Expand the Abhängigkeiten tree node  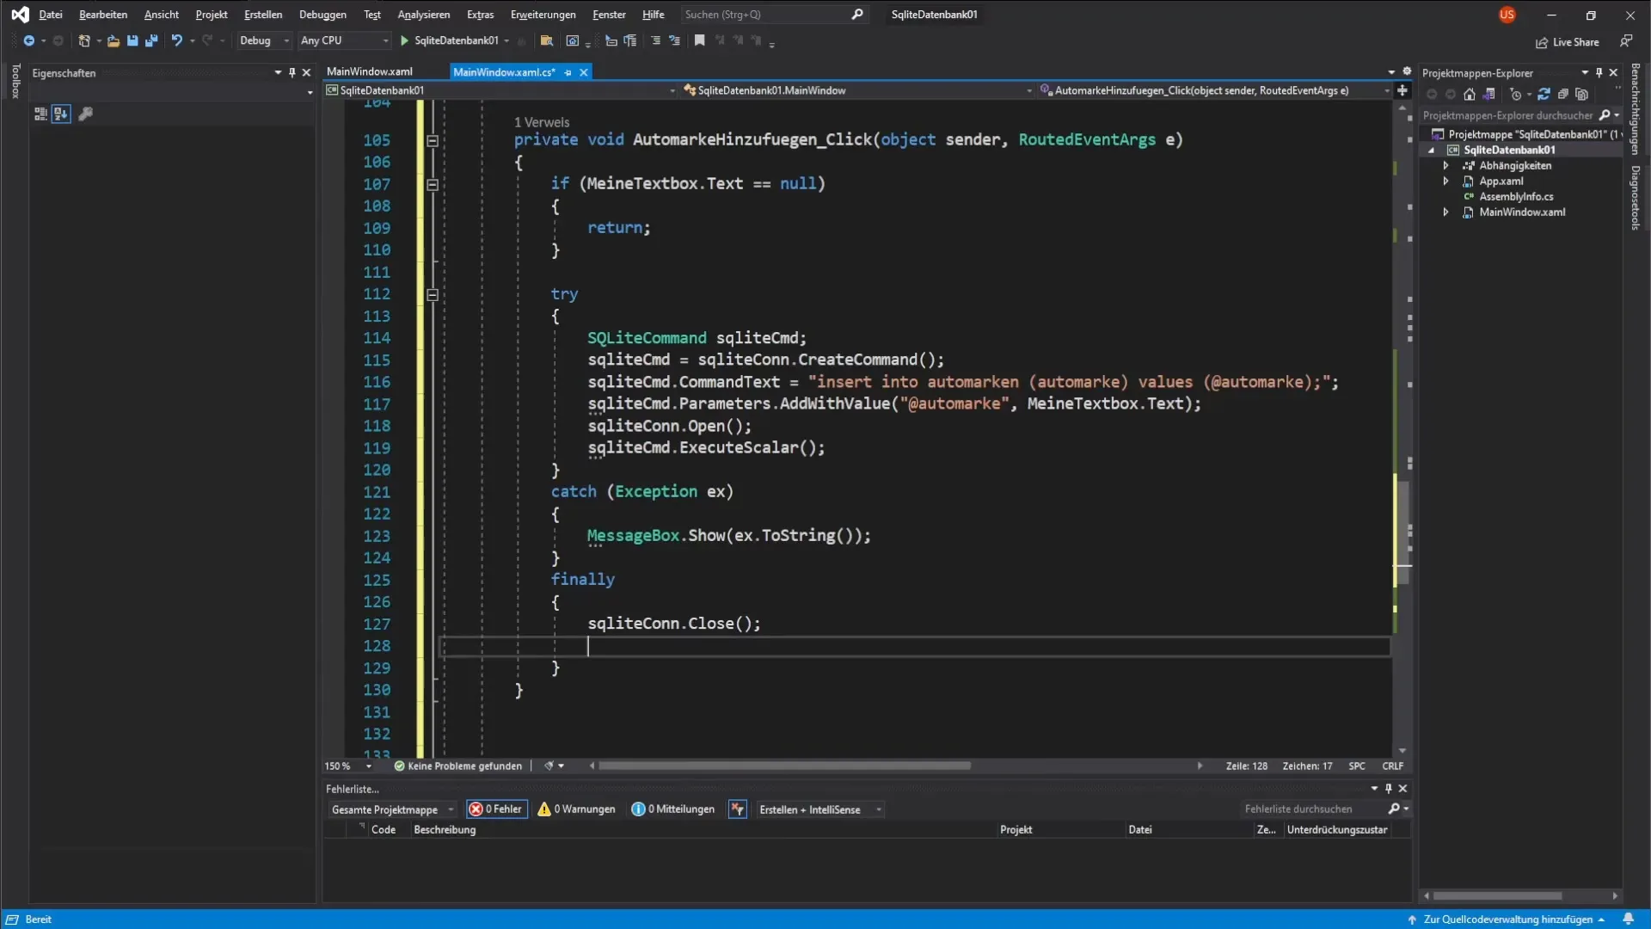[x=1446, y=165]
